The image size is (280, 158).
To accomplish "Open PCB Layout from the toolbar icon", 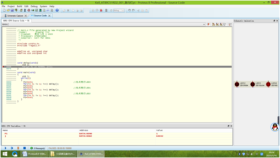I will point(29,10).
